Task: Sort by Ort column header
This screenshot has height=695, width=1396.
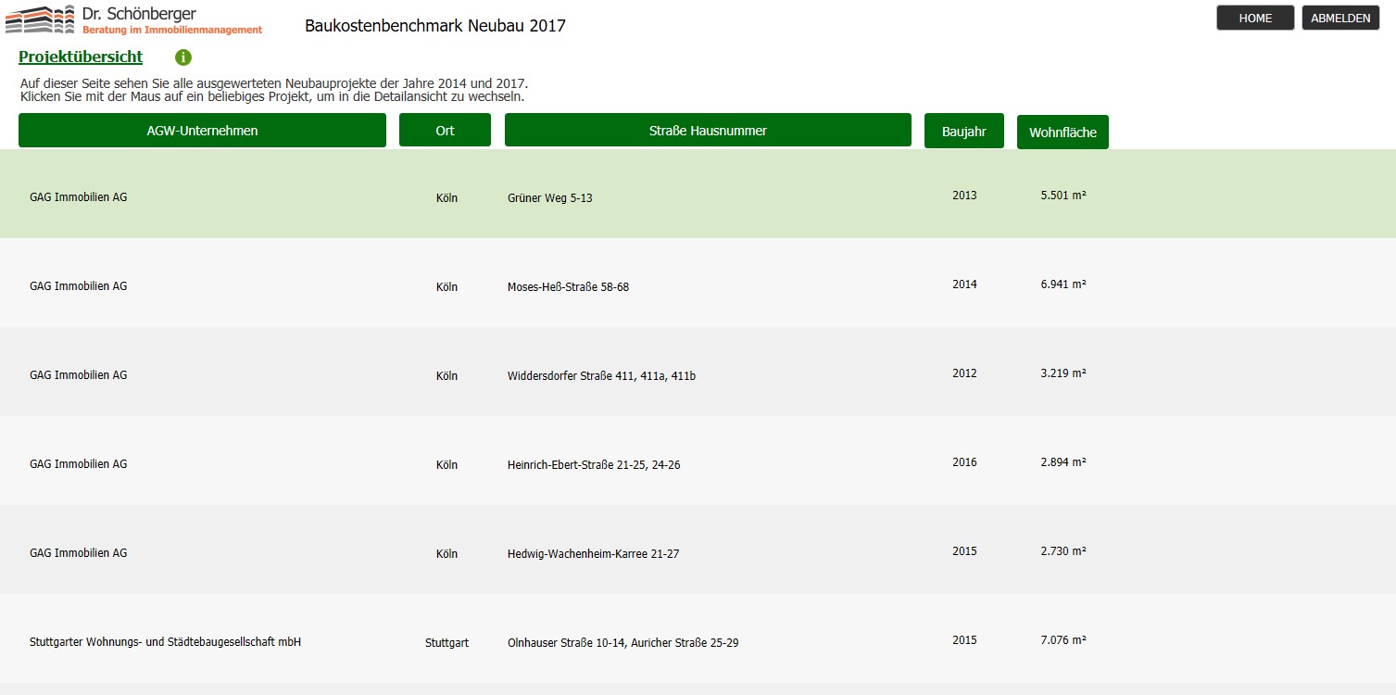Action: click(445, 131)
